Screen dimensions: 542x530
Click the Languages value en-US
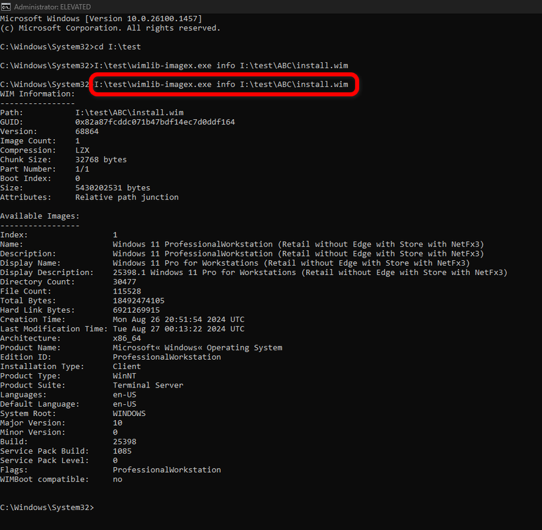125,394
